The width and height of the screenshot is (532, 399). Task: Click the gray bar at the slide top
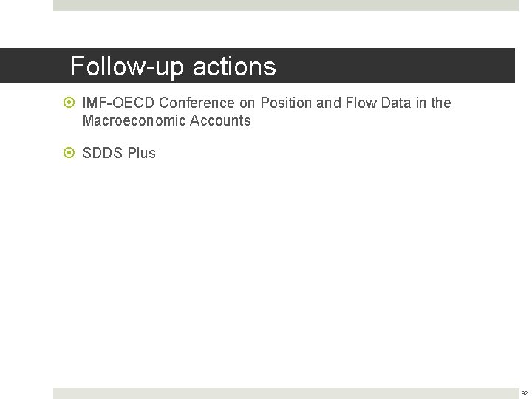point(285,5)
